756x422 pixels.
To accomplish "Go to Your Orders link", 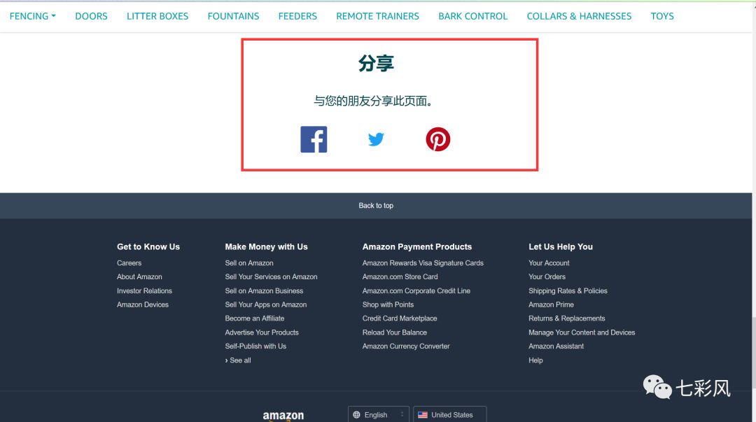I will [x=547, y=277].
